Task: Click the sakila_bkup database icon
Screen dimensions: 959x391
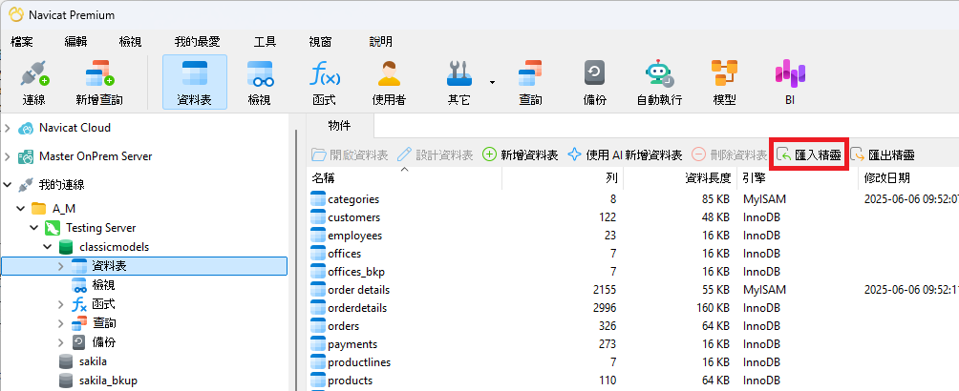Action: pos(66,381)
